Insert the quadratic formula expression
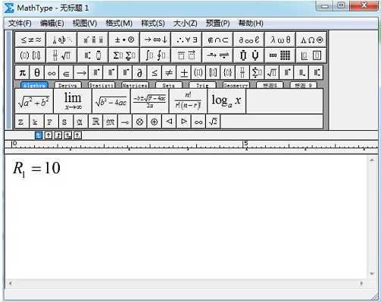The width and height of the screenshot is (381, 302). pyautogui.click(x=150, y=101)
